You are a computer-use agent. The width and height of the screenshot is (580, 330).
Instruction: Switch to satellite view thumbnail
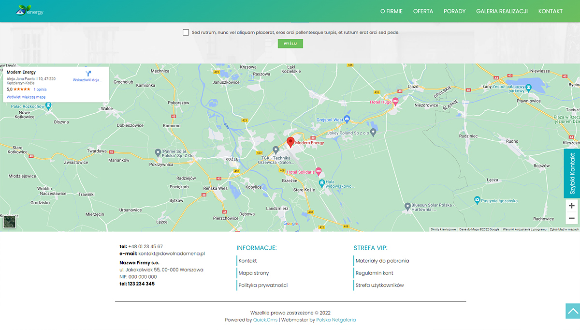click(10, 222)
